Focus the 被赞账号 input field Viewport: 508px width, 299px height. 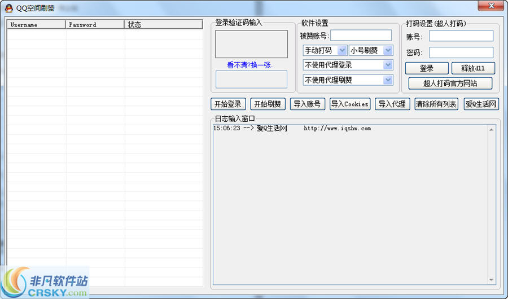tap(361, 36)
